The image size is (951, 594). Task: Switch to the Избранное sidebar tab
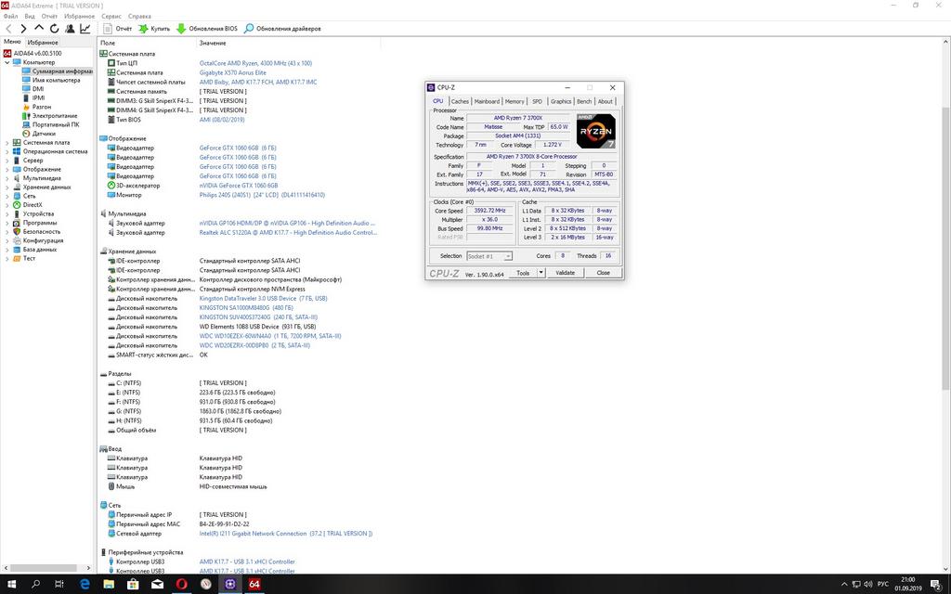(43, 43)
